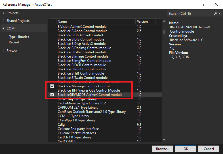Select Black Ice BiDb ActiveX Control

(x=105, y=35)
